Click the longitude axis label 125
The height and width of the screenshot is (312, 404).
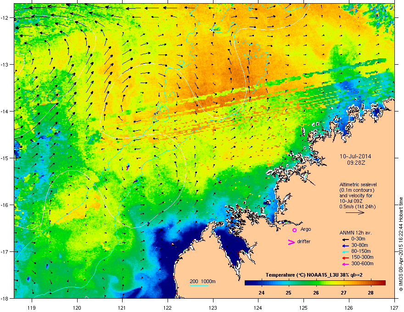[303, 307]
